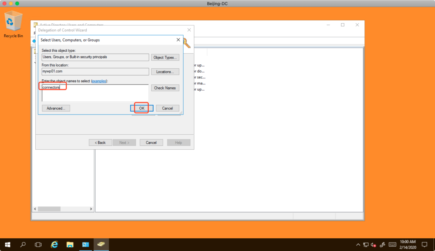Click the Object Types button

pyautogui.click(x=165, y=57)
